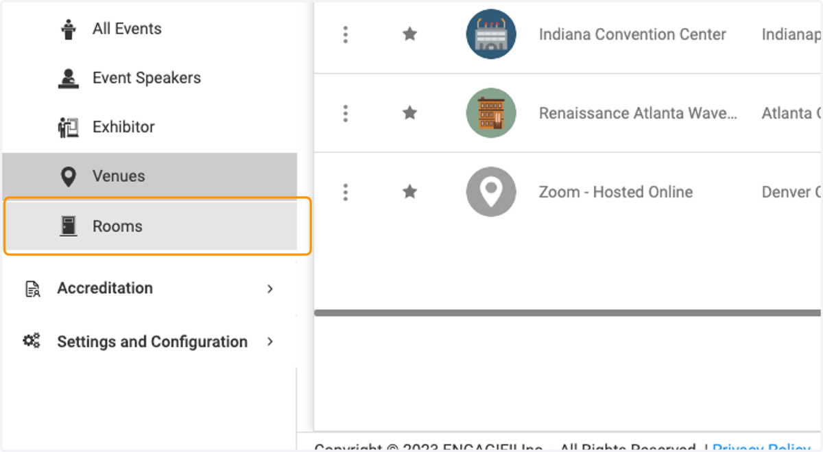
Task: Click the Venues map pin icon
Action: pos(68,177)
